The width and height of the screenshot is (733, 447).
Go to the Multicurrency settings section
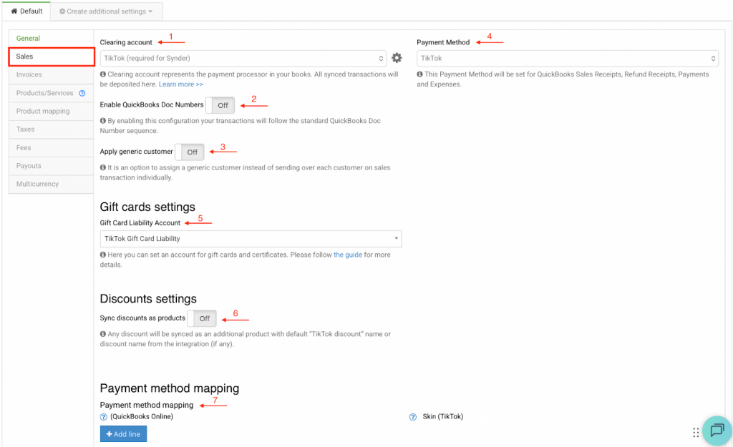(x=37, y=184)
